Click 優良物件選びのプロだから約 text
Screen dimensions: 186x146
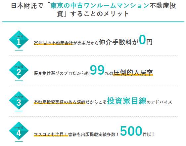62,73
